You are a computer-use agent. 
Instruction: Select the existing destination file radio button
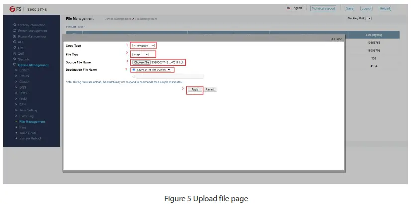click(x=134, y=70)
